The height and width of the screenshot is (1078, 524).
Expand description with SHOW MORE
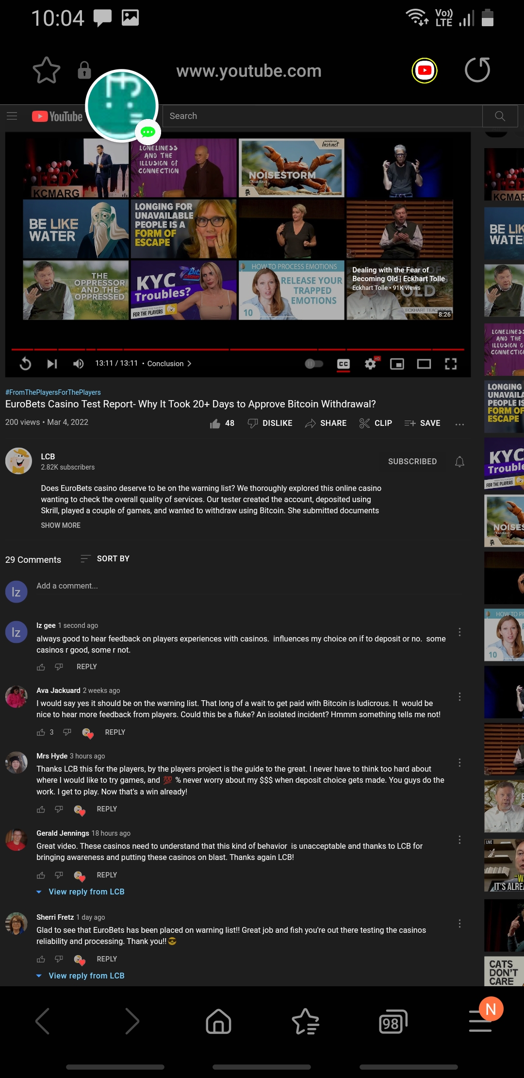(61, 525)
